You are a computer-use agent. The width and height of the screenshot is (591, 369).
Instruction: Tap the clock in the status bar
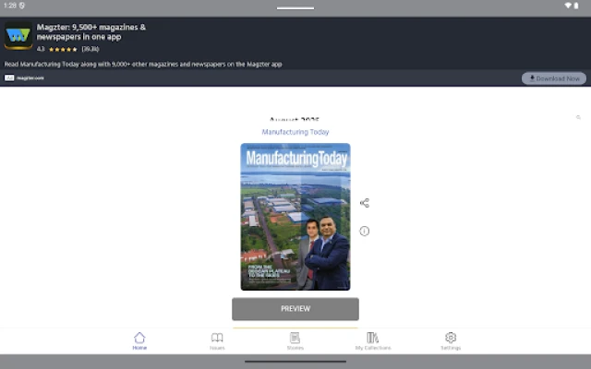(x=9, y=6)
